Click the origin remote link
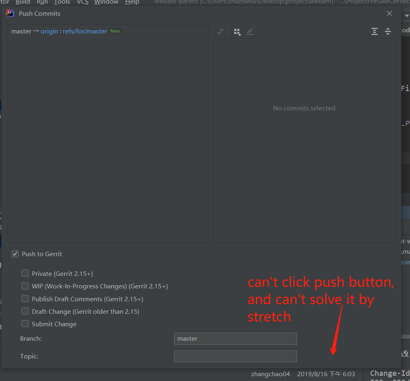 pos(49,31)
